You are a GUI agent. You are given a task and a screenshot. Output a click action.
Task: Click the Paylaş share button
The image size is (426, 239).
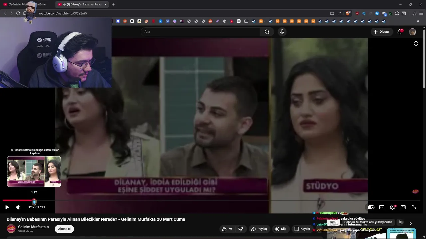tap(259, 229)
